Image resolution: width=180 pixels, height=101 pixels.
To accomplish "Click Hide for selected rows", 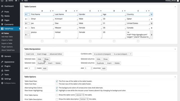I will (x=39, y=59).
